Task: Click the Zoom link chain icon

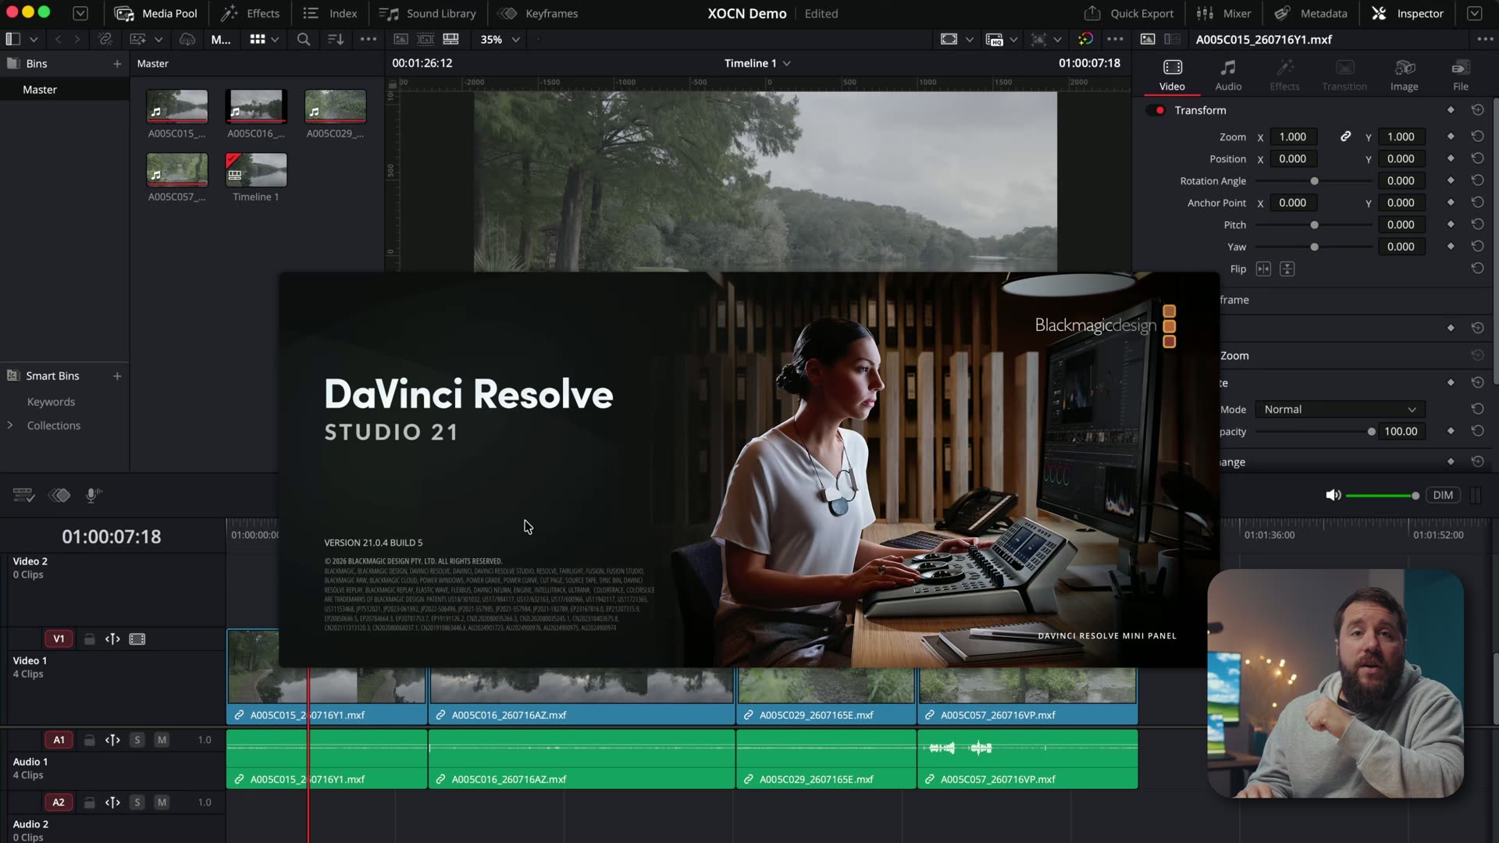Action: pos(1345,137)
